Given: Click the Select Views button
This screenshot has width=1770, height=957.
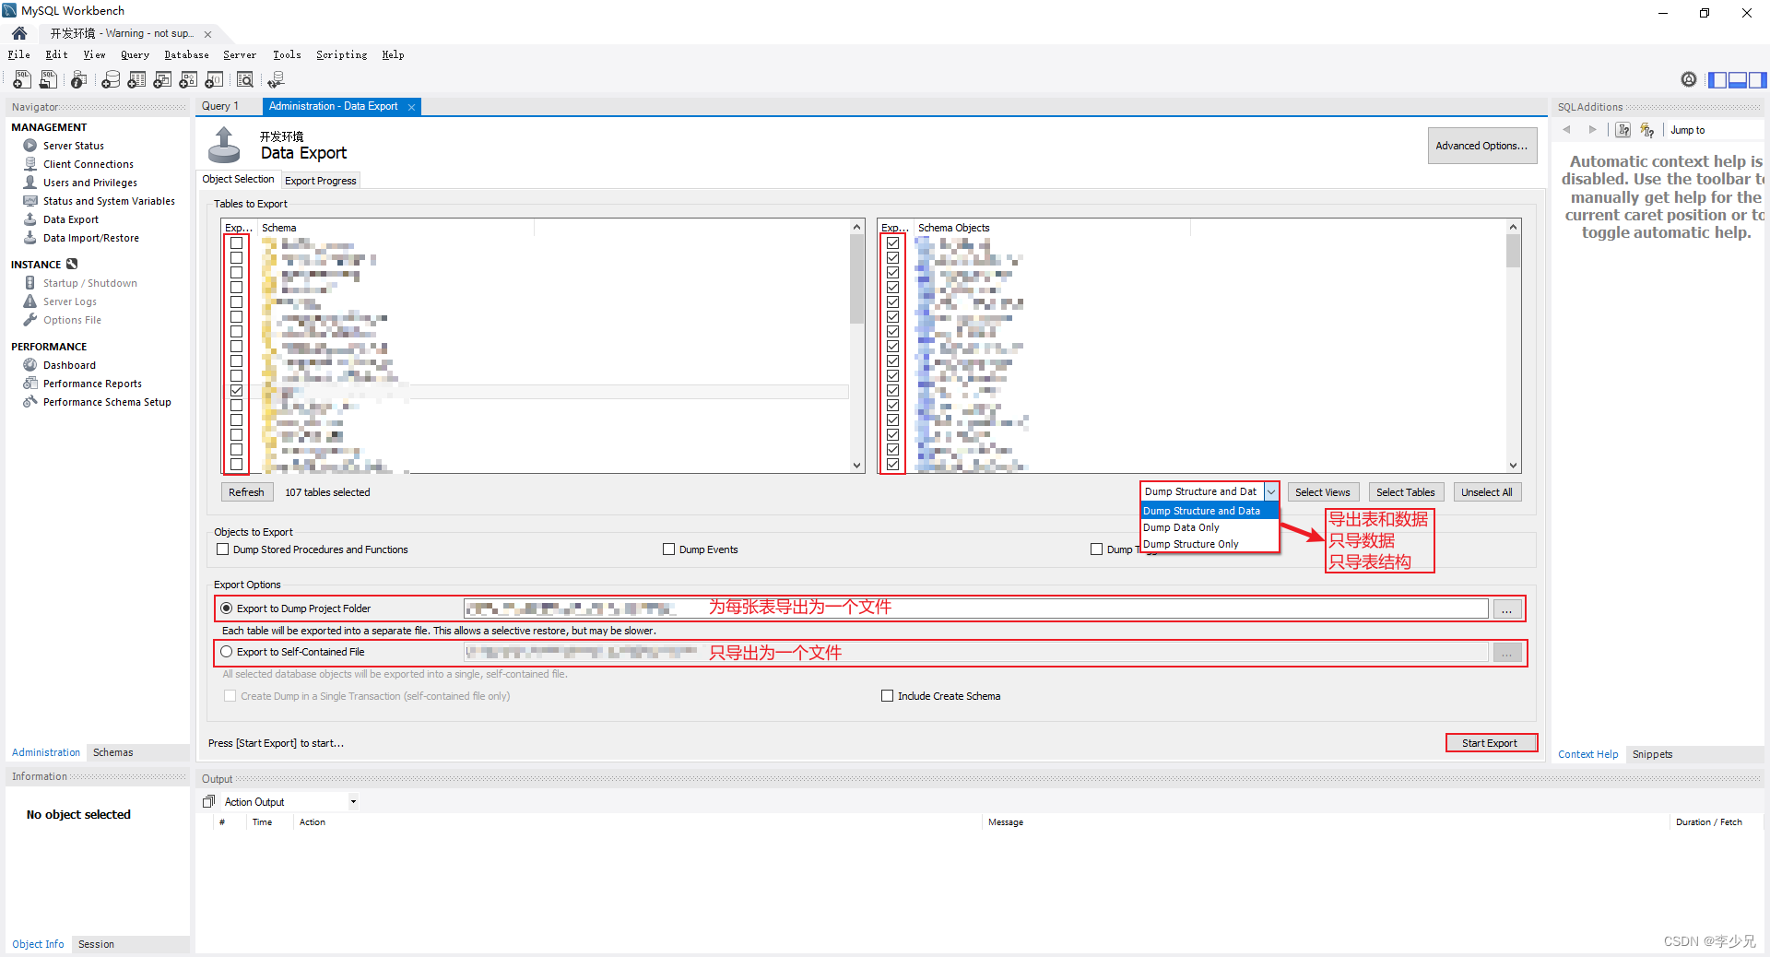Looking at the screenshot, I should 1322,492.
